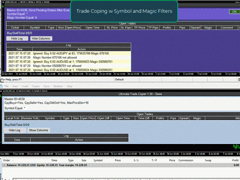Open the Tools menu
Viewport: 240px width, 180px height.
(x=47, y=86)
